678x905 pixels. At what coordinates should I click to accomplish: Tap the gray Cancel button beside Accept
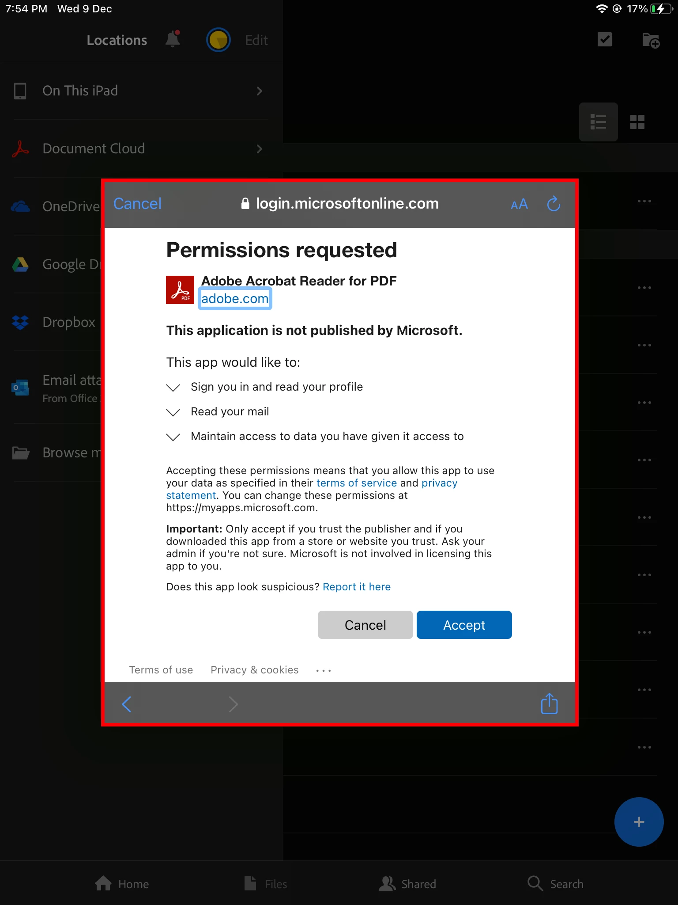pos(365,625)
